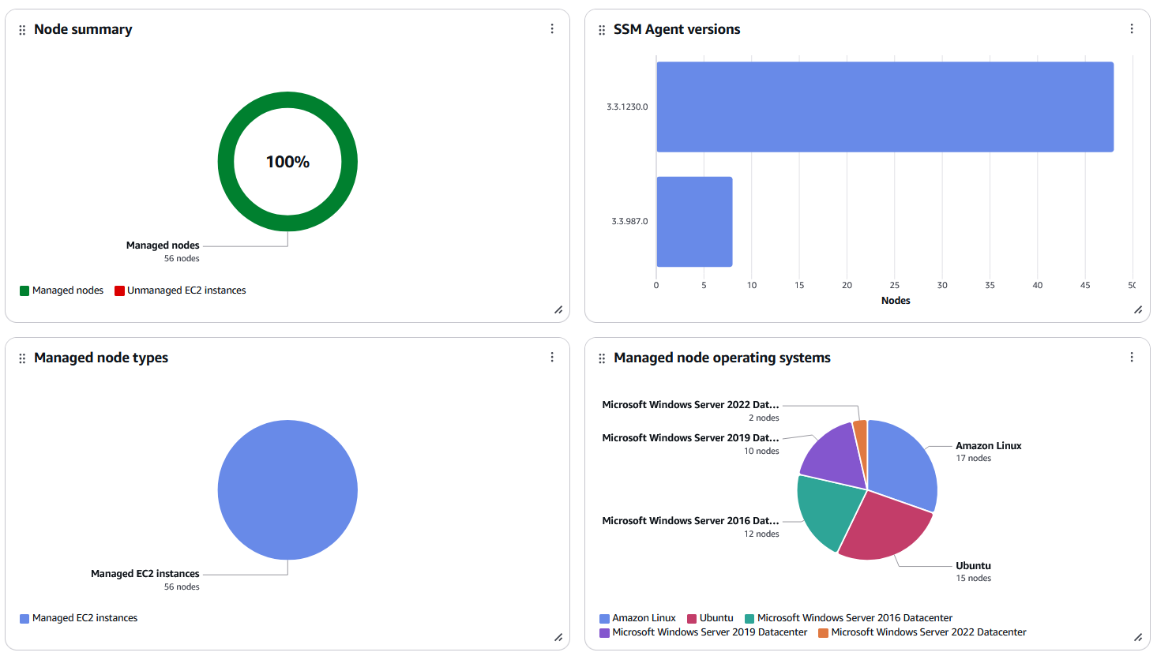Grab the SSM Agent versions drag handle

click(x=602, y=30)
